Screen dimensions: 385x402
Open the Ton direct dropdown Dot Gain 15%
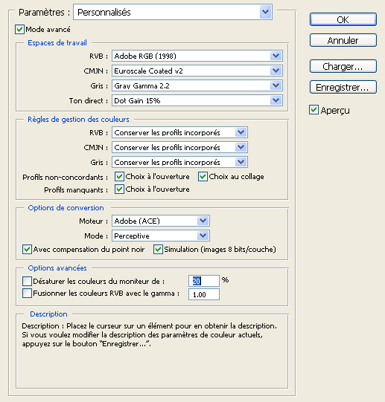pyautogui.click(x=197, y=100)
